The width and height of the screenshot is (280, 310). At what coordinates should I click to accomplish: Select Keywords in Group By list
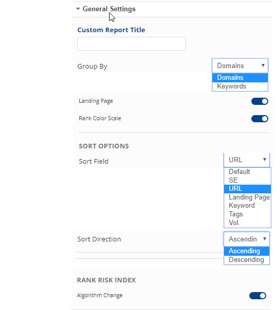coord(240,86)
